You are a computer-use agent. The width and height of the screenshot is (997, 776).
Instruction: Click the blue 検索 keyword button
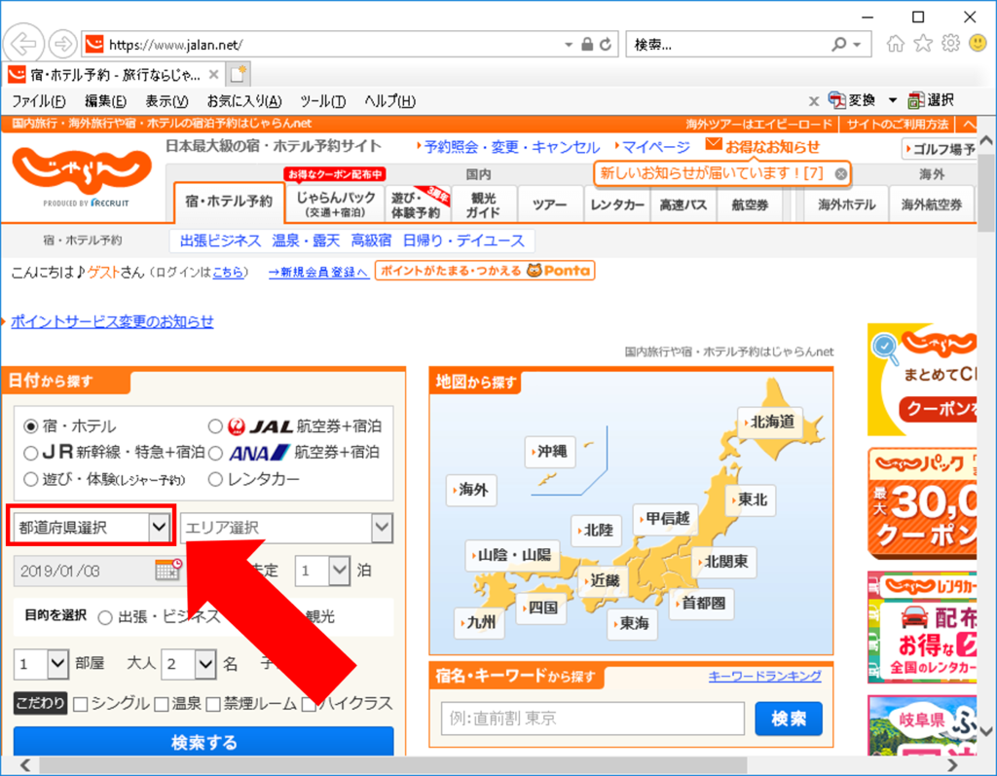click(789, 719)
